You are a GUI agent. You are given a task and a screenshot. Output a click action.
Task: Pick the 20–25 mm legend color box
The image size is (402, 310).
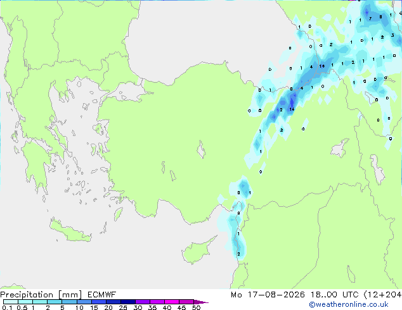(x=113, y=302)
